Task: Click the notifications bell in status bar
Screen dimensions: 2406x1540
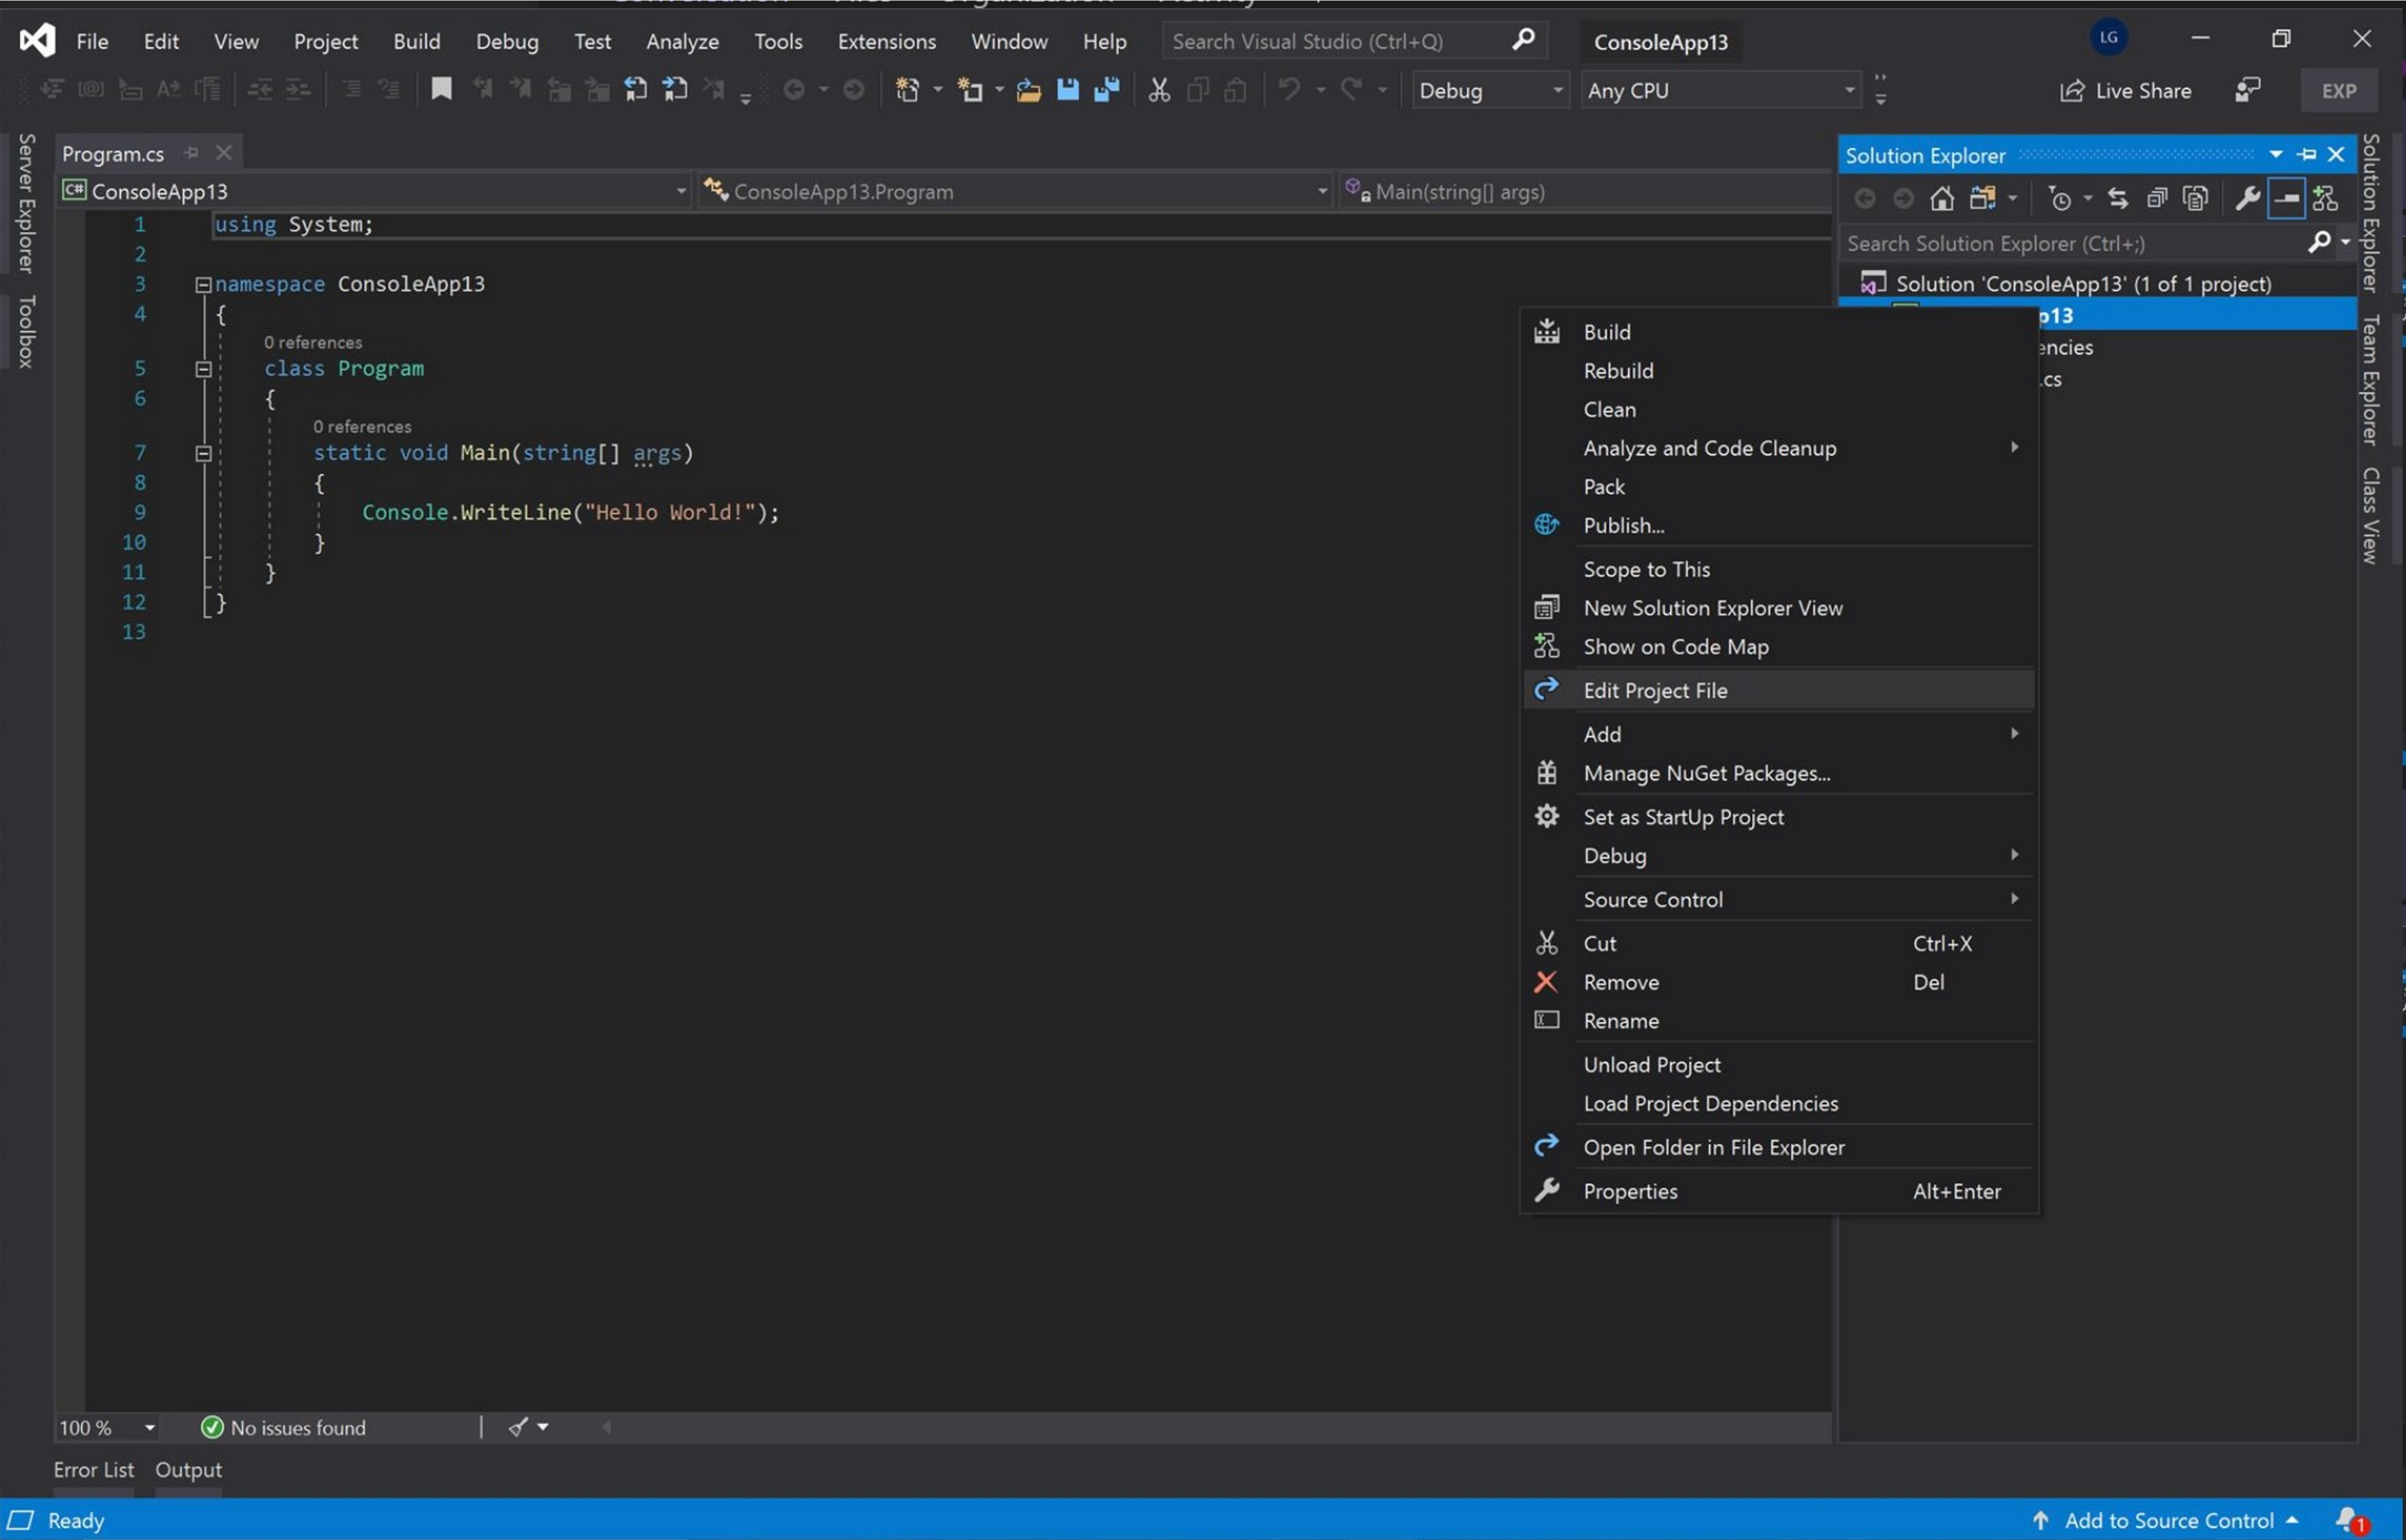Action: point(2349,1520)
